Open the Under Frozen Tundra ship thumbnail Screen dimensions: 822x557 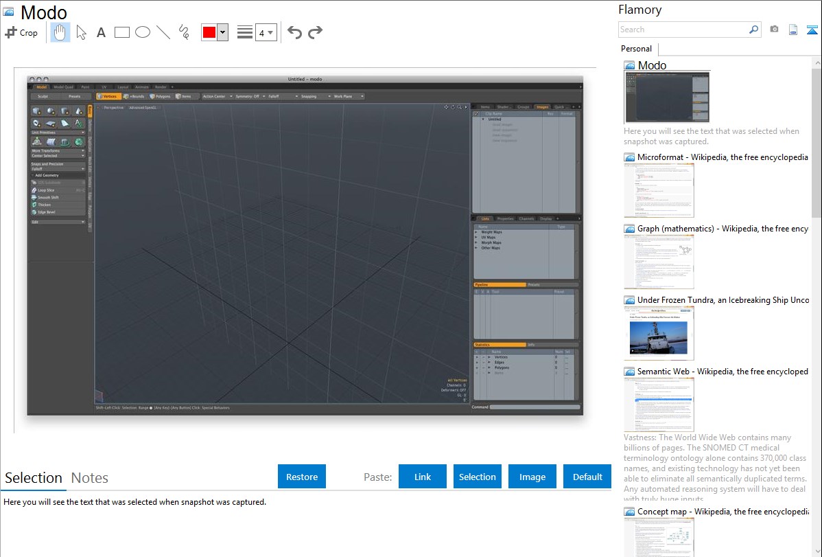click(659, 333)
